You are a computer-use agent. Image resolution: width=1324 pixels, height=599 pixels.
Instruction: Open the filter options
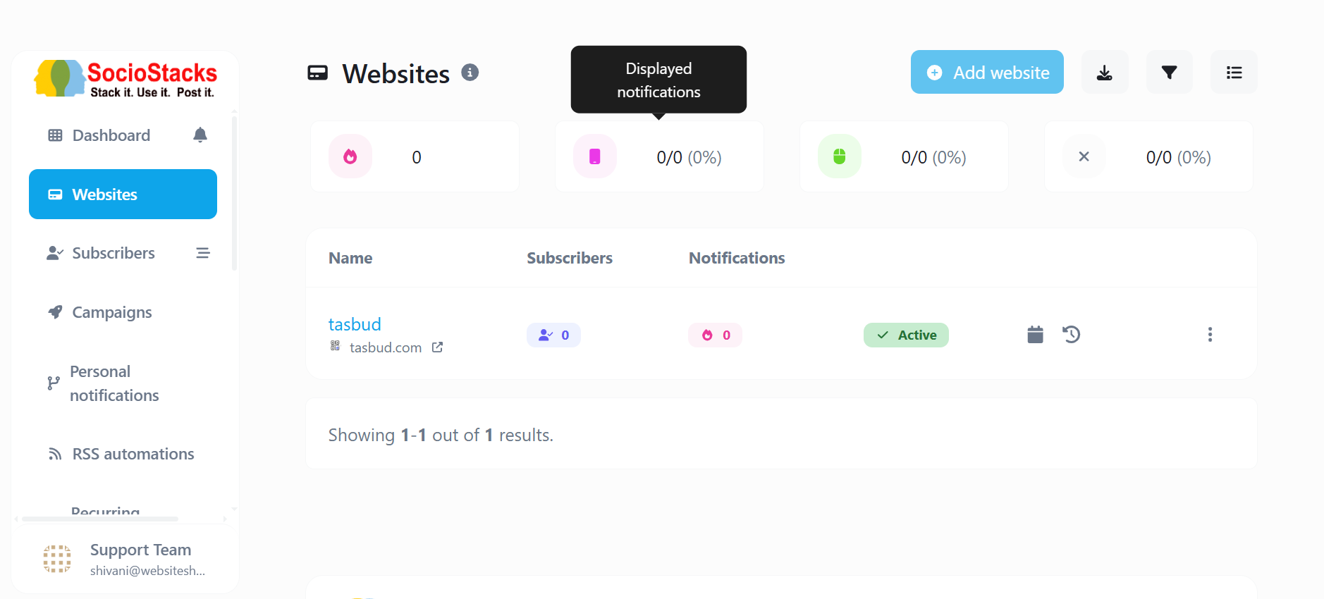[1169, 73]
